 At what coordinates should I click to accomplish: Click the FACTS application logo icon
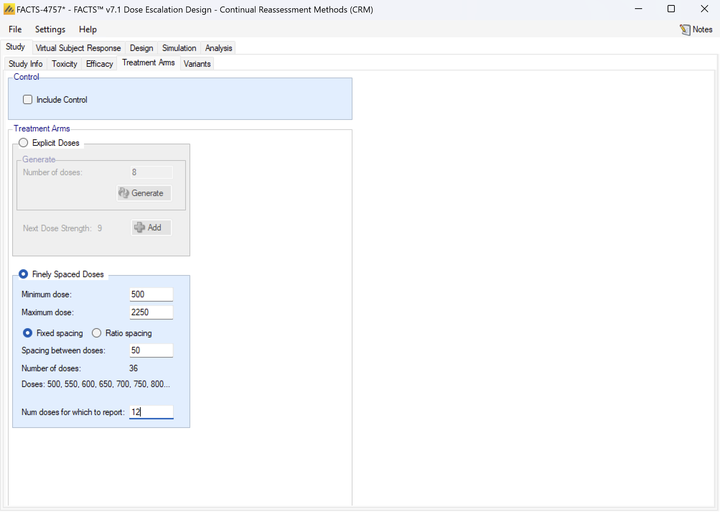coord(9,9)
